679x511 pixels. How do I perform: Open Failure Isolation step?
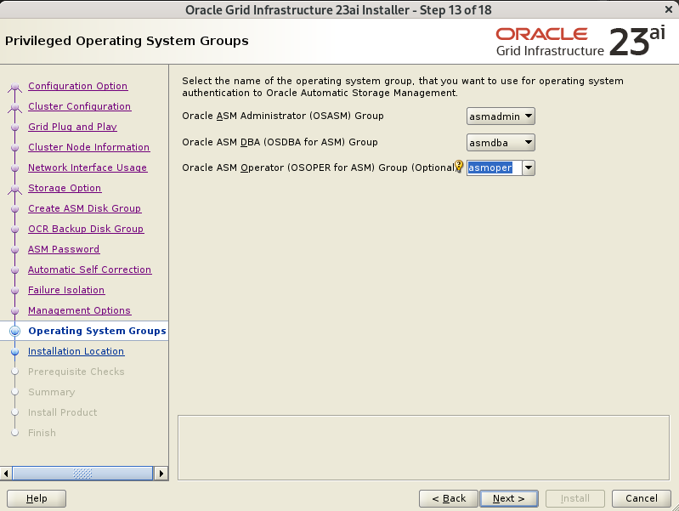tap(66, 290)
